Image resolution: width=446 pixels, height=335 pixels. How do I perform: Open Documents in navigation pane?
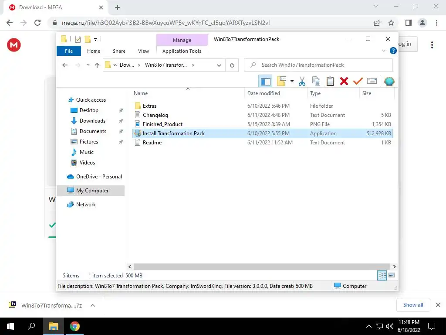93,131
